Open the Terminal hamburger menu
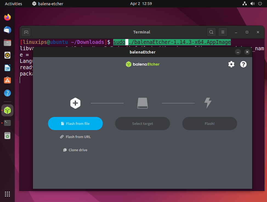The image size is (267, 202). point(223,32)
